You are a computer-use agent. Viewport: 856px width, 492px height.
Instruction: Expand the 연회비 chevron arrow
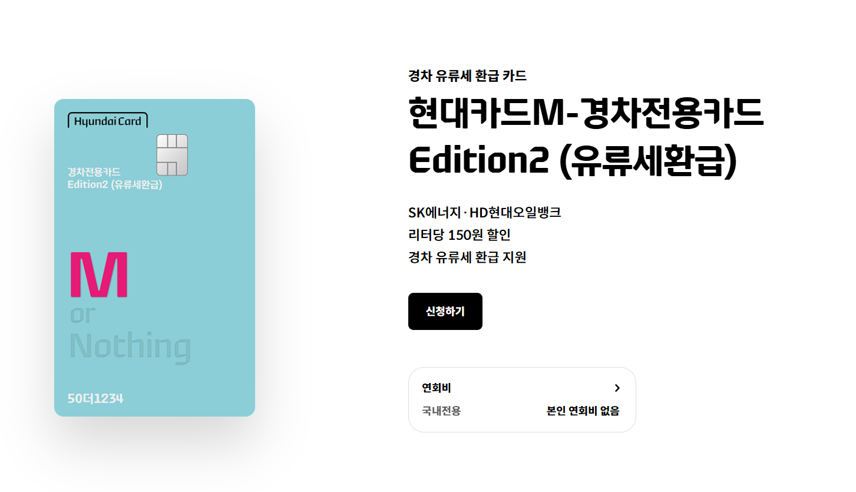point(617,388)
